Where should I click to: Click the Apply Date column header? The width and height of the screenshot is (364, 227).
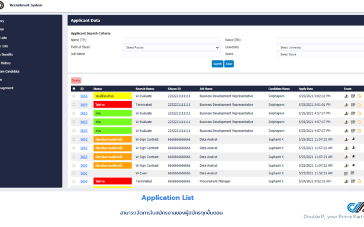(306, 89)
